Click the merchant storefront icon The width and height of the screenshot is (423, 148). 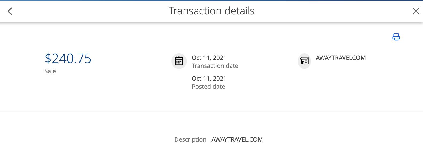[x=304, y=61]
